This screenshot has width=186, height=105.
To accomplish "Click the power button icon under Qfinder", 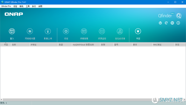I will click(x=160, y=23).
